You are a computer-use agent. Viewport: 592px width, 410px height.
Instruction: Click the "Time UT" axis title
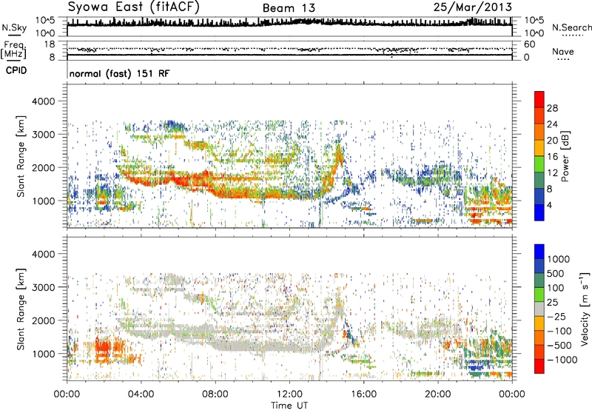[x=289, y=406]
